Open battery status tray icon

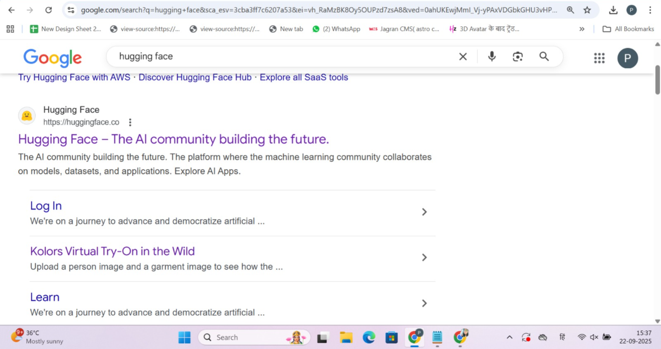pos(607,337)
